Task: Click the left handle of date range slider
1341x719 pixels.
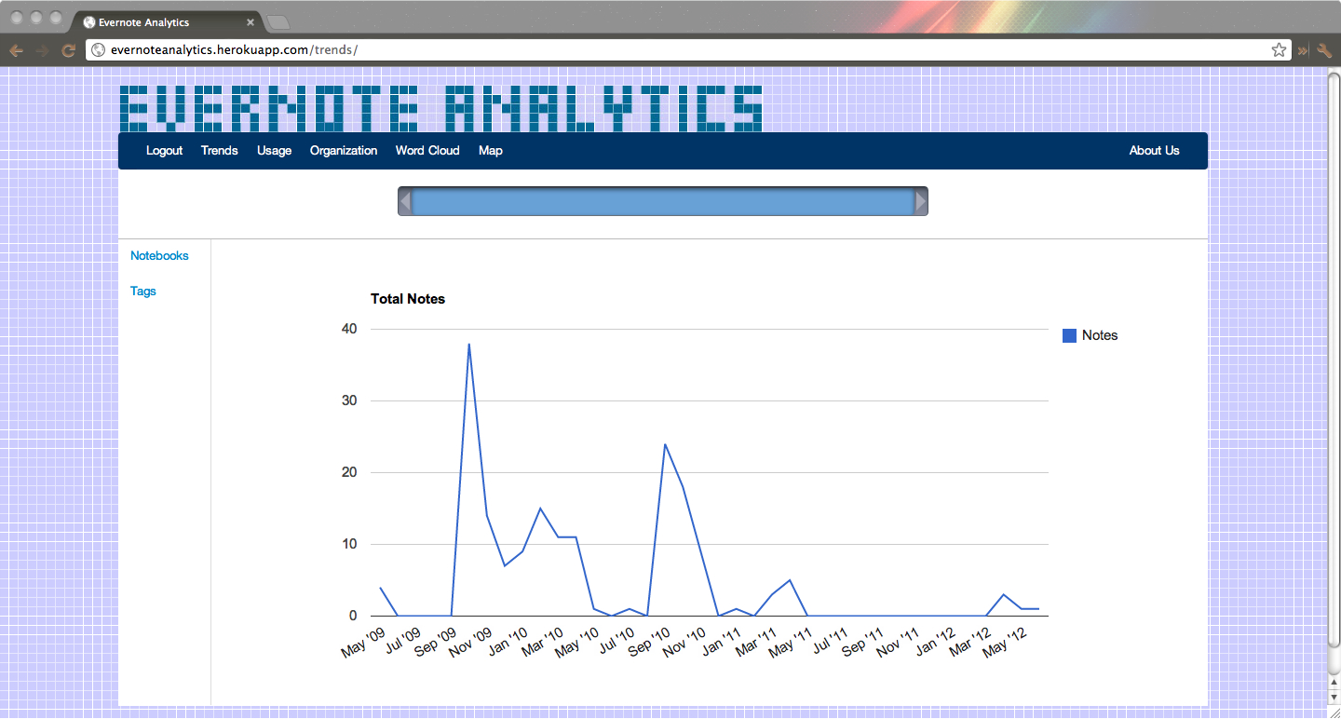Action: (x=405, y=201)
